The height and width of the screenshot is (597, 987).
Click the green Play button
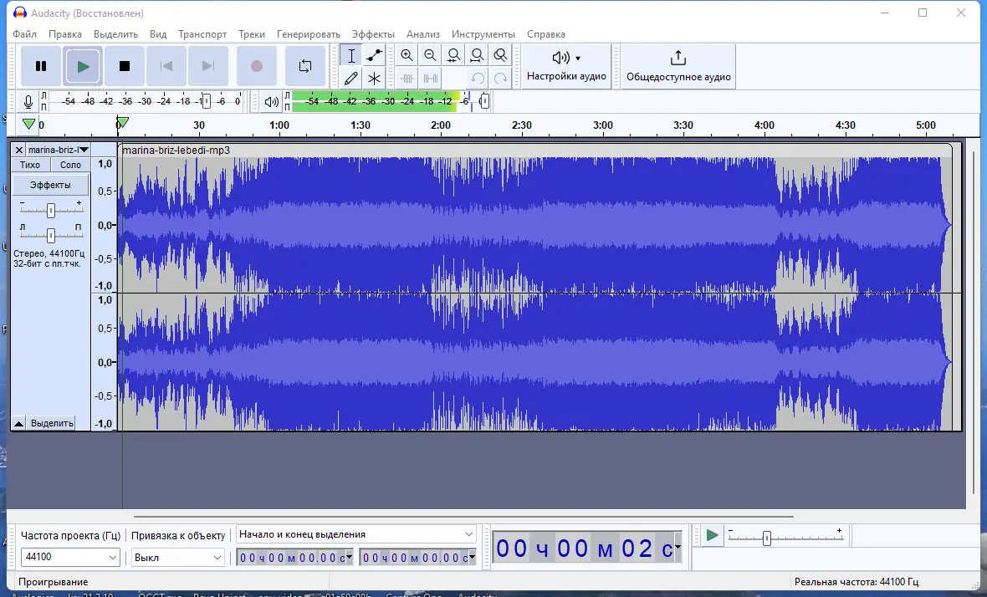pos(83,66)
